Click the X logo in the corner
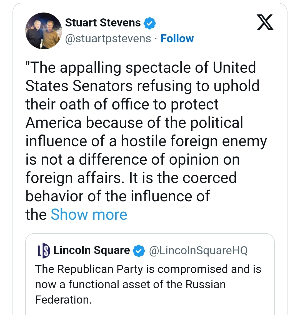 [265, 23]
